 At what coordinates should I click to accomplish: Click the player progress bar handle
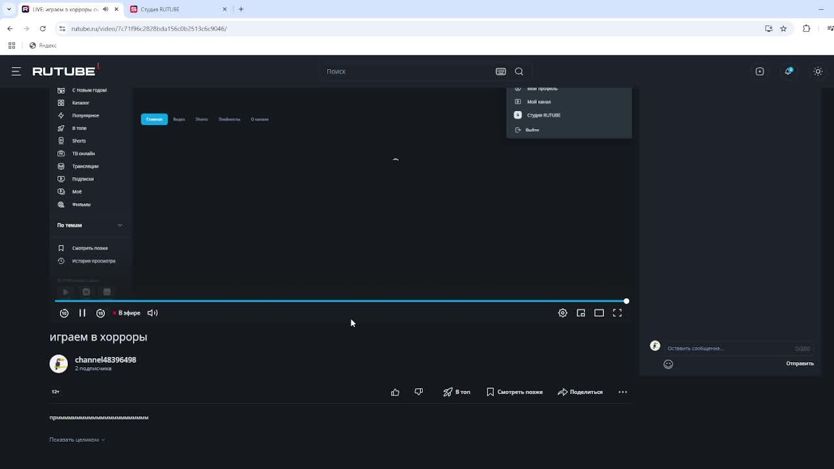pos(626,301)
